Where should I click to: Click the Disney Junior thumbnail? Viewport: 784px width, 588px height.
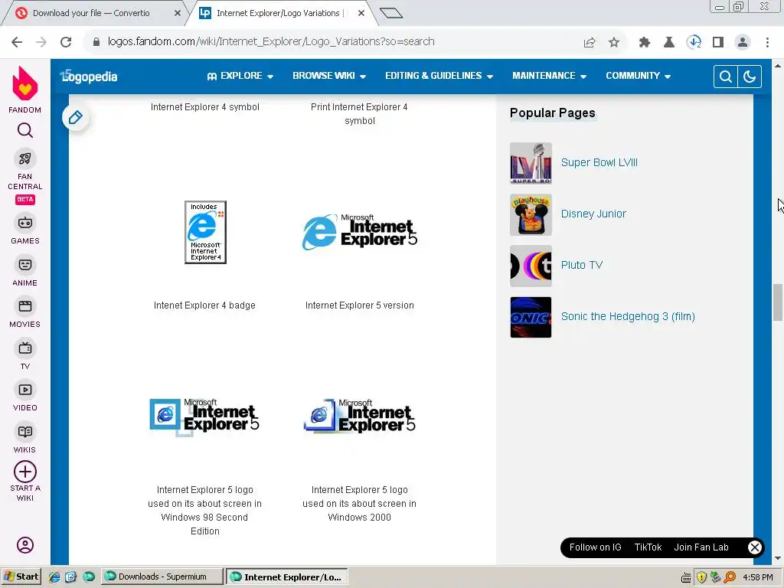click(x=531, y=214)
